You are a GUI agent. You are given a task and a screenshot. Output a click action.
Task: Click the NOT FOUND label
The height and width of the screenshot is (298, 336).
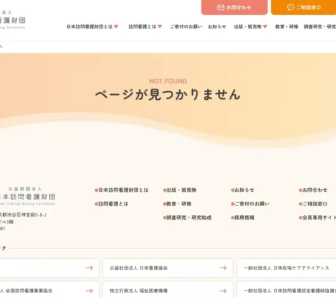[x=168, y=81]
